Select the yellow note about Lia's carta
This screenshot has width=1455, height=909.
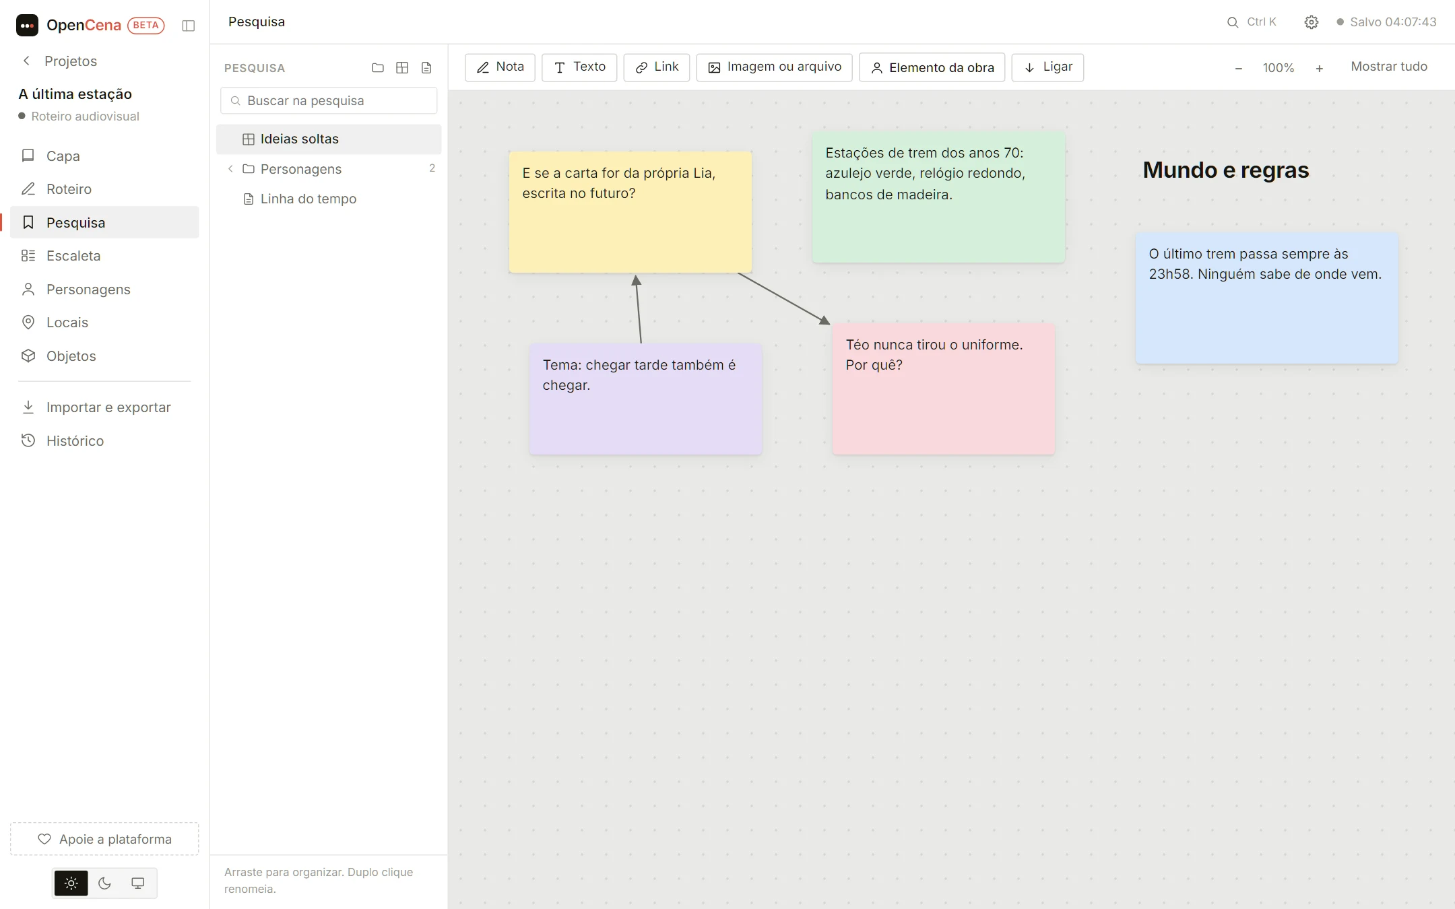point(630,212)
